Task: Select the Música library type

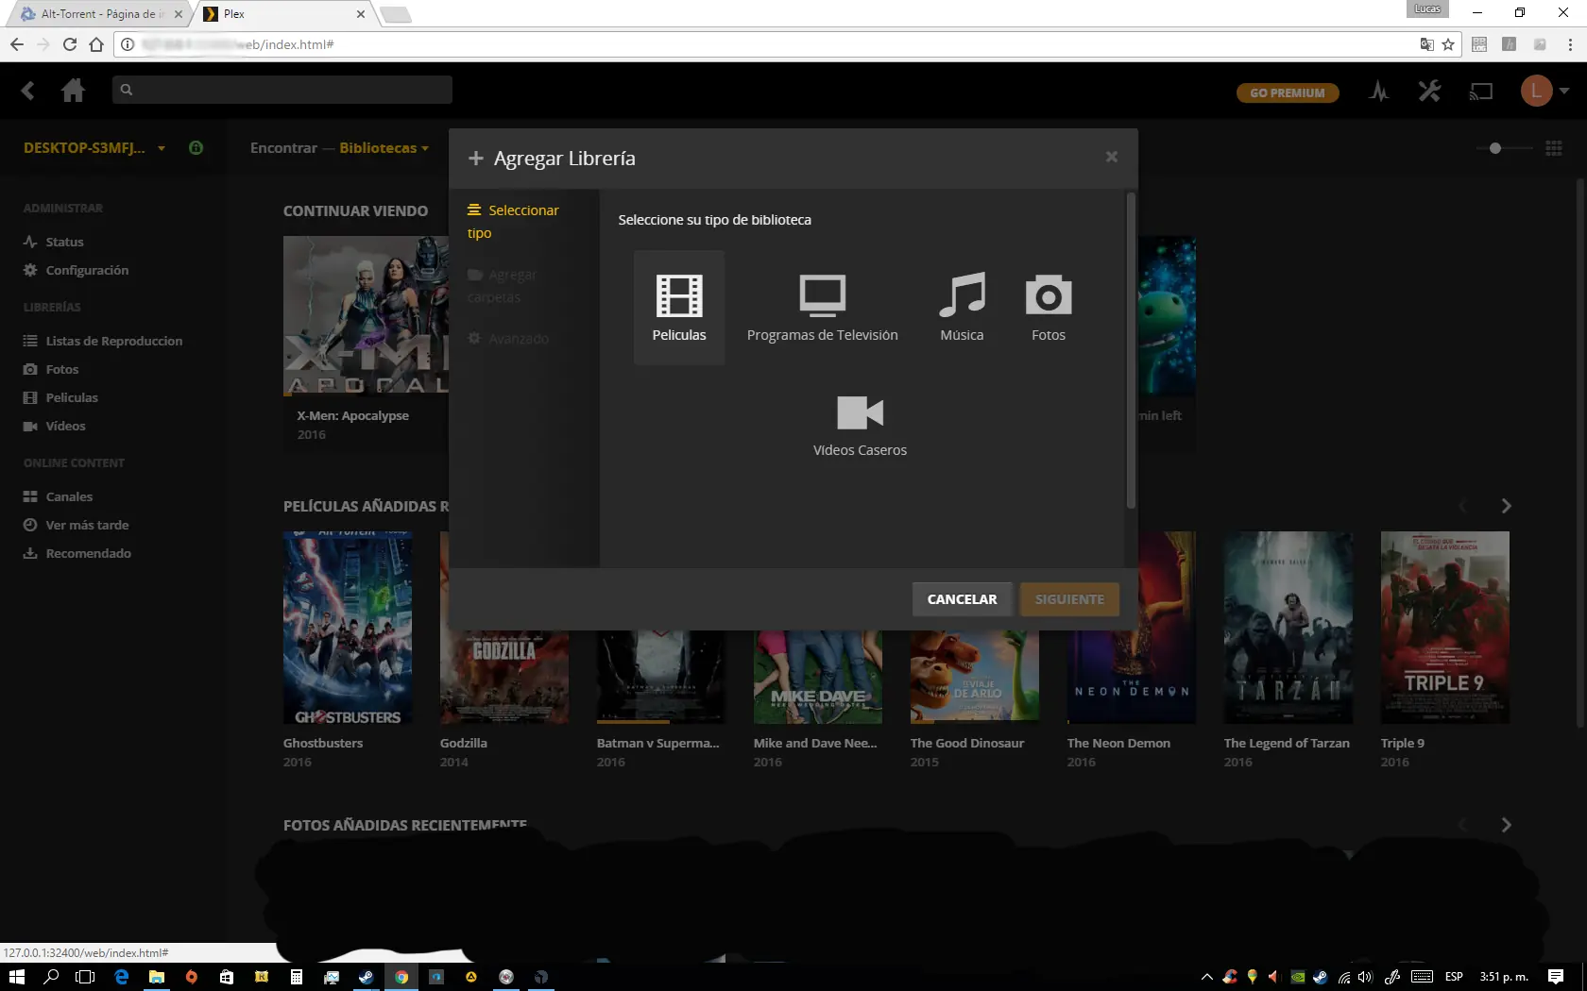Action: pyautogui.click(x=962, y=307)
